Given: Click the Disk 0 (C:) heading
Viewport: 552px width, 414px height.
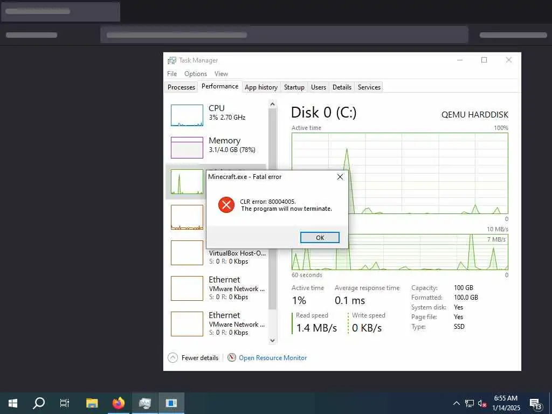Looking at the screenshot, I should (323, 113).
